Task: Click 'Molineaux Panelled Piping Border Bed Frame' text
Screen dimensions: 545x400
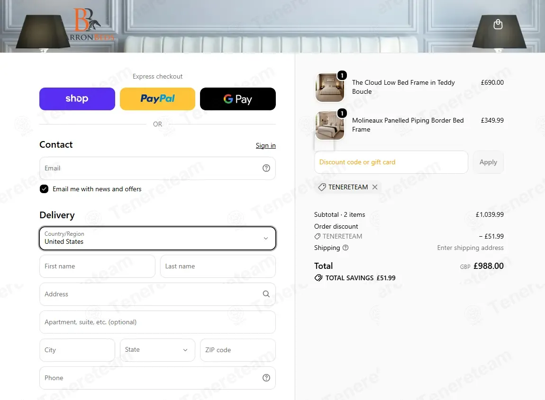Action: tap(408, 124)
